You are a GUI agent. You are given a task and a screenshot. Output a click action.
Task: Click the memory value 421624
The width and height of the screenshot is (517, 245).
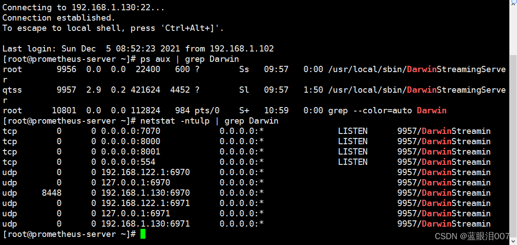pos(145,90)
